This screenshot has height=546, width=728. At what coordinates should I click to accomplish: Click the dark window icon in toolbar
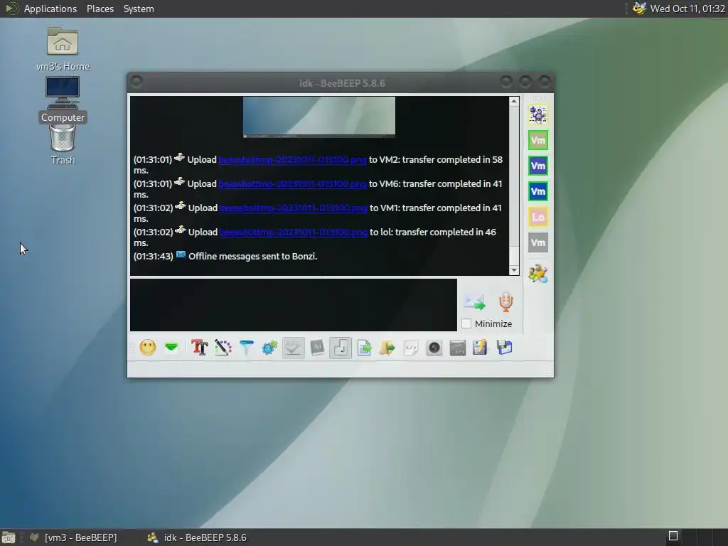[458, 347]
